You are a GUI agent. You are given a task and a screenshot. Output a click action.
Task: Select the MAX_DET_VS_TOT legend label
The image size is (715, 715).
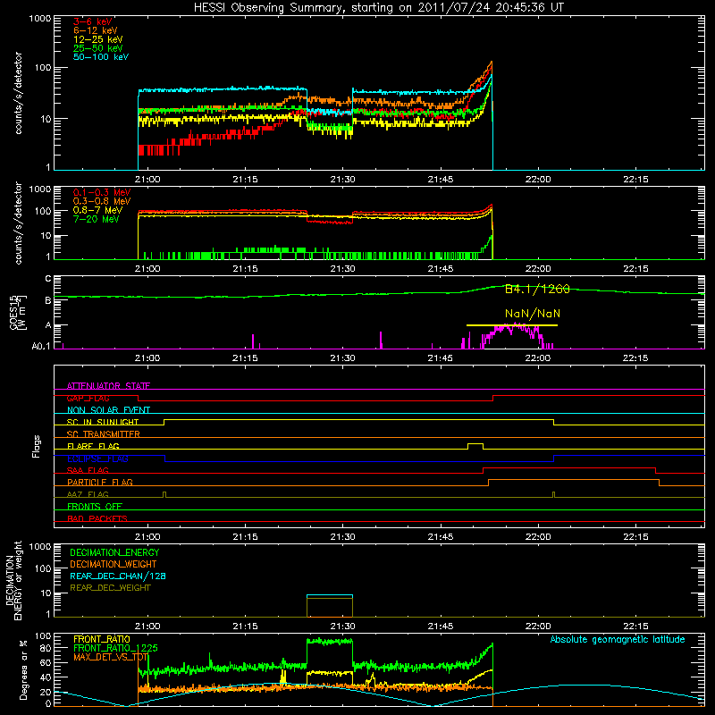111,657
